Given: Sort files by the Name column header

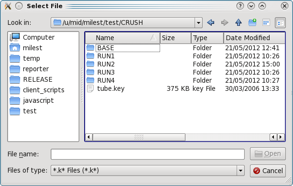Looking at the screenshot, I should tap(122, 38).
